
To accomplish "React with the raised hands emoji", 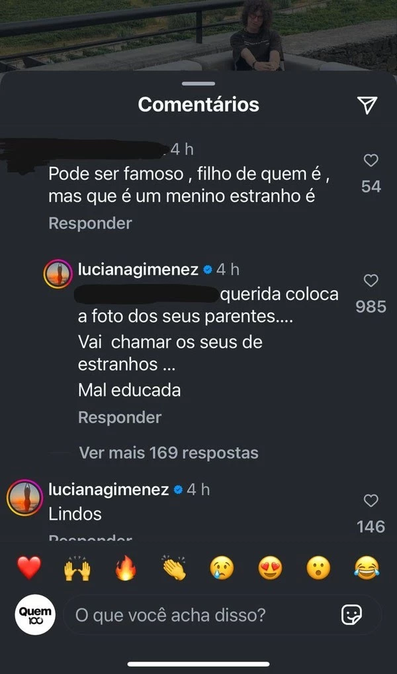I will [x=77, y=568].
